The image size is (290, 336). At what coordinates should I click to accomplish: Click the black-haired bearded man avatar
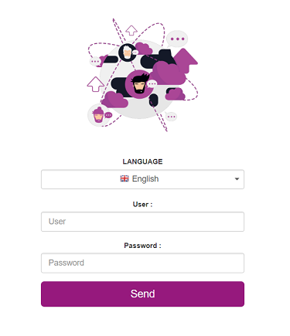[139, 84]
